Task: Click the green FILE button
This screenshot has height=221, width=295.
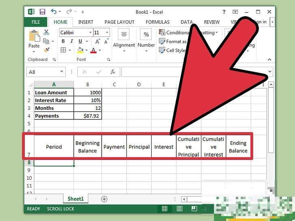Action: [x=36, y=22]
